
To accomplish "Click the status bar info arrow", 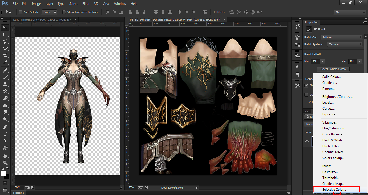I will (197, 188).
